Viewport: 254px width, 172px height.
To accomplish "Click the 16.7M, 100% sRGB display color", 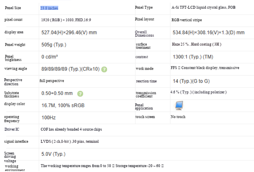I will [63, 106].
